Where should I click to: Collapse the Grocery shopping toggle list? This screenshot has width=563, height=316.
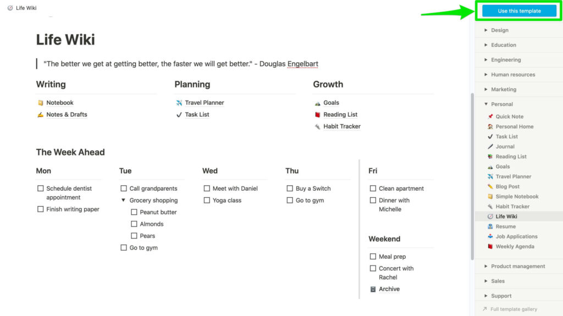coord(123,200)
